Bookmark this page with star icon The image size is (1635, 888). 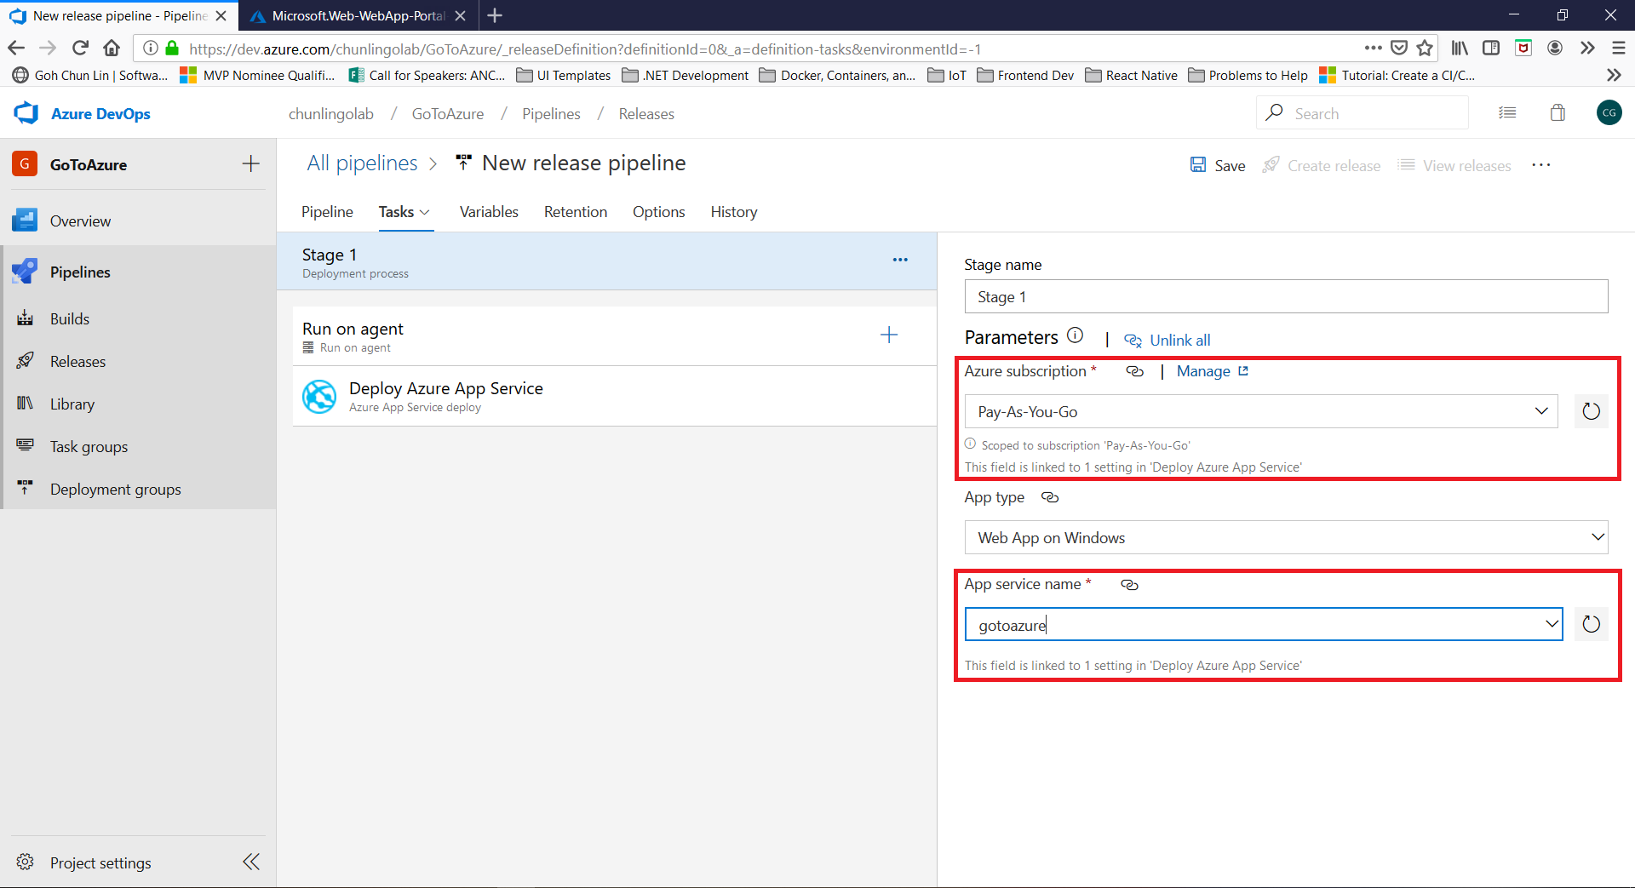tap(1424, 48)
